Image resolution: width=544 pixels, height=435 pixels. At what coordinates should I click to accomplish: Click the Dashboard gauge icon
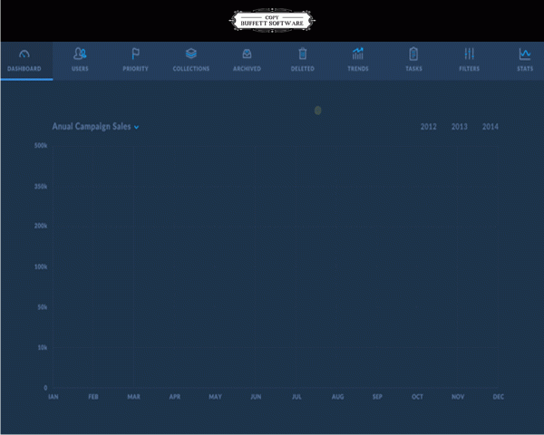click(x=24, y=53)
